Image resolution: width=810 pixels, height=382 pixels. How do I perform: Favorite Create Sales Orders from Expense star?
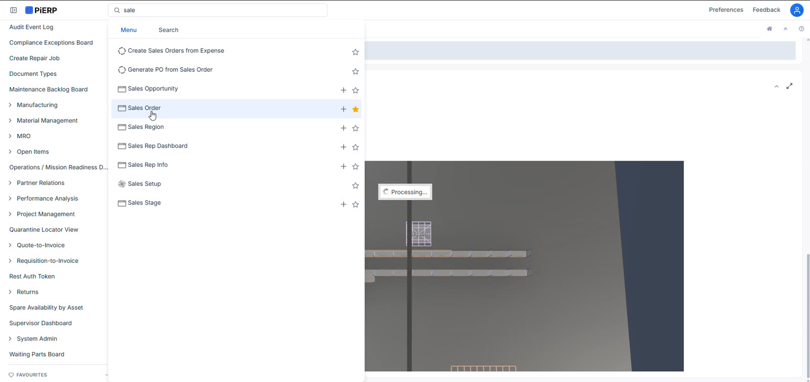pyautogui.click(x=355, y=52)
